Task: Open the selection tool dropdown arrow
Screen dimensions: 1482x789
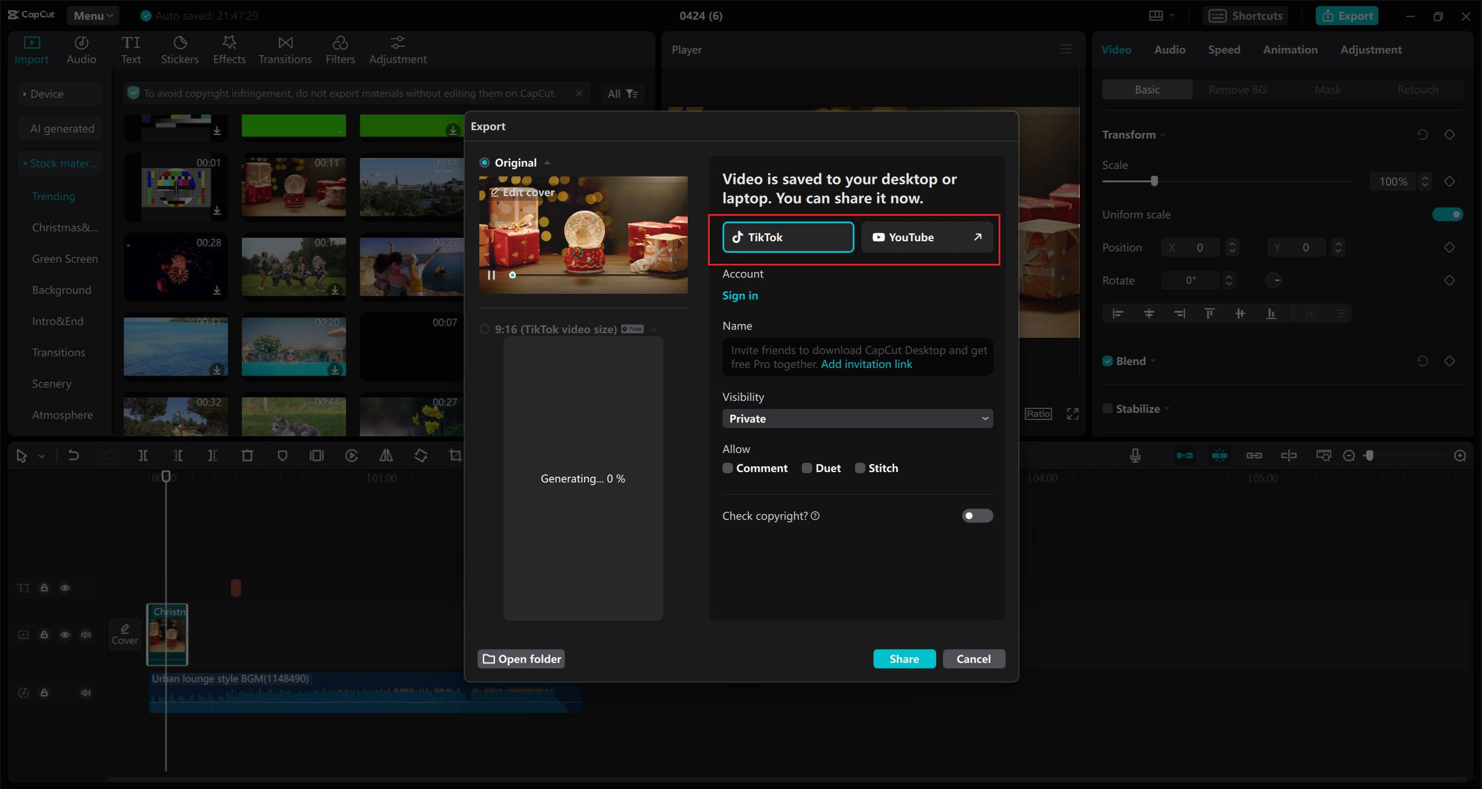Action: click(x=42, y=456)
